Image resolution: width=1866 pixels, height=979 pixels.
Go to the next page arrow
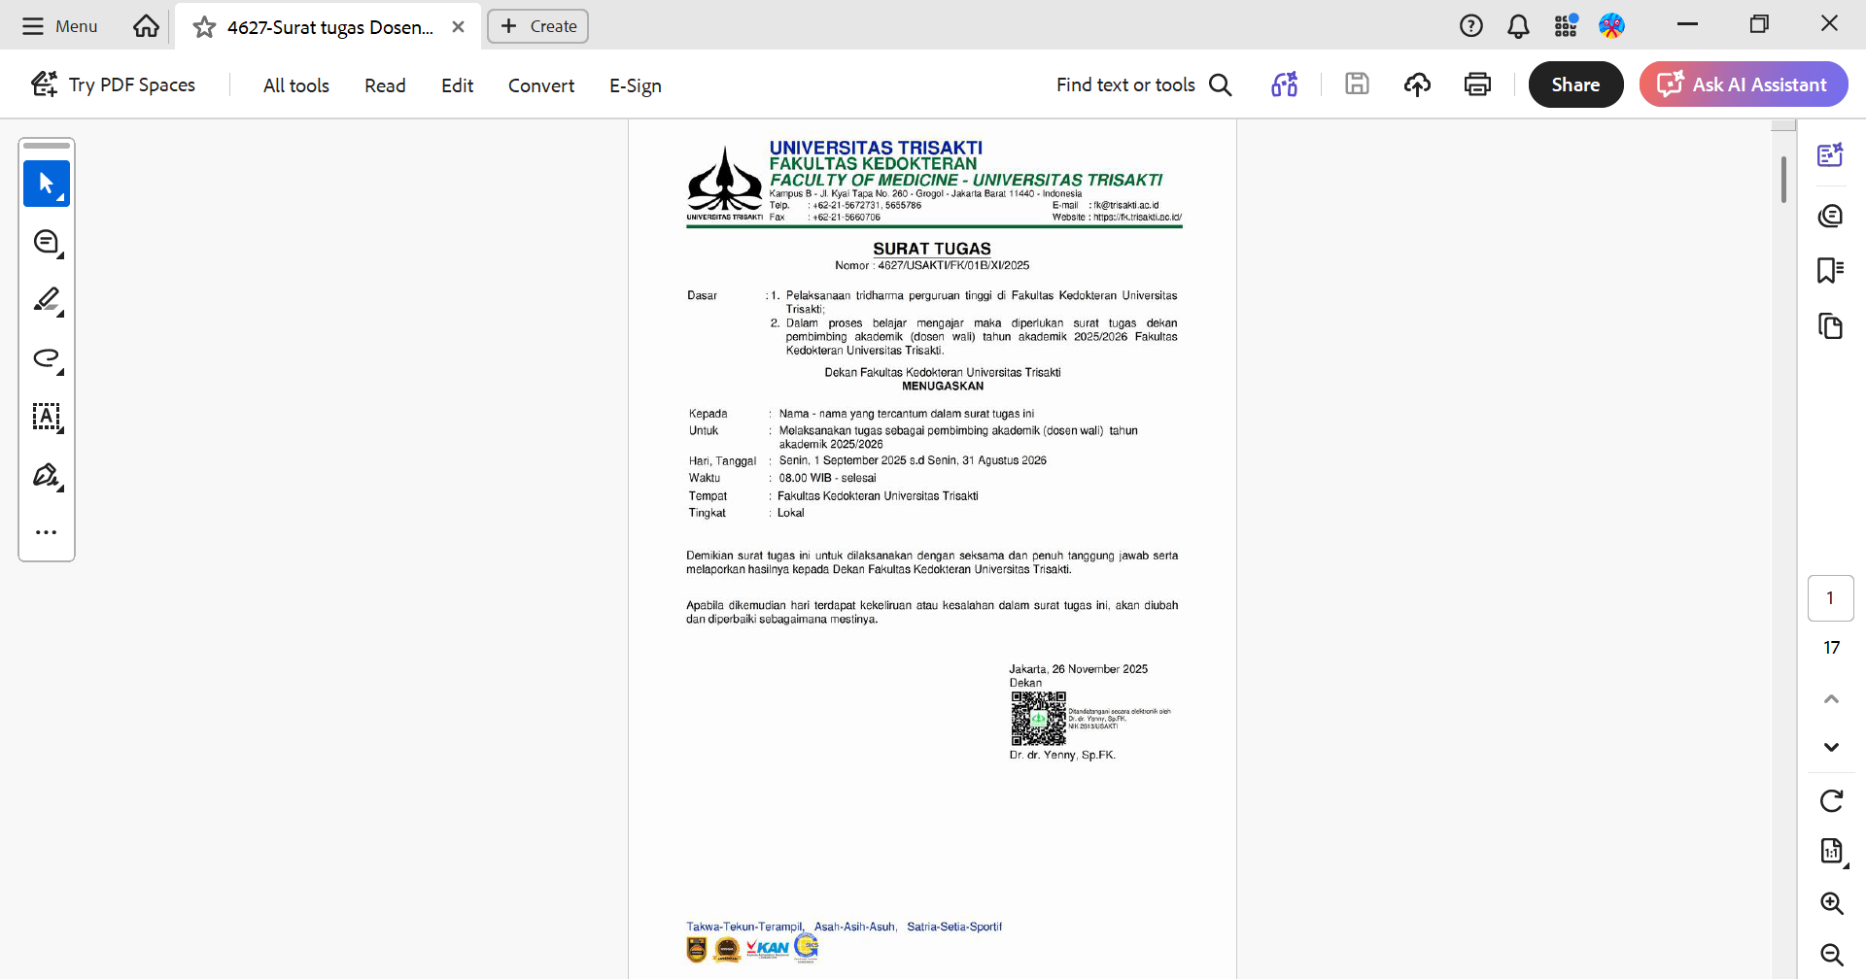(1831, 747)
